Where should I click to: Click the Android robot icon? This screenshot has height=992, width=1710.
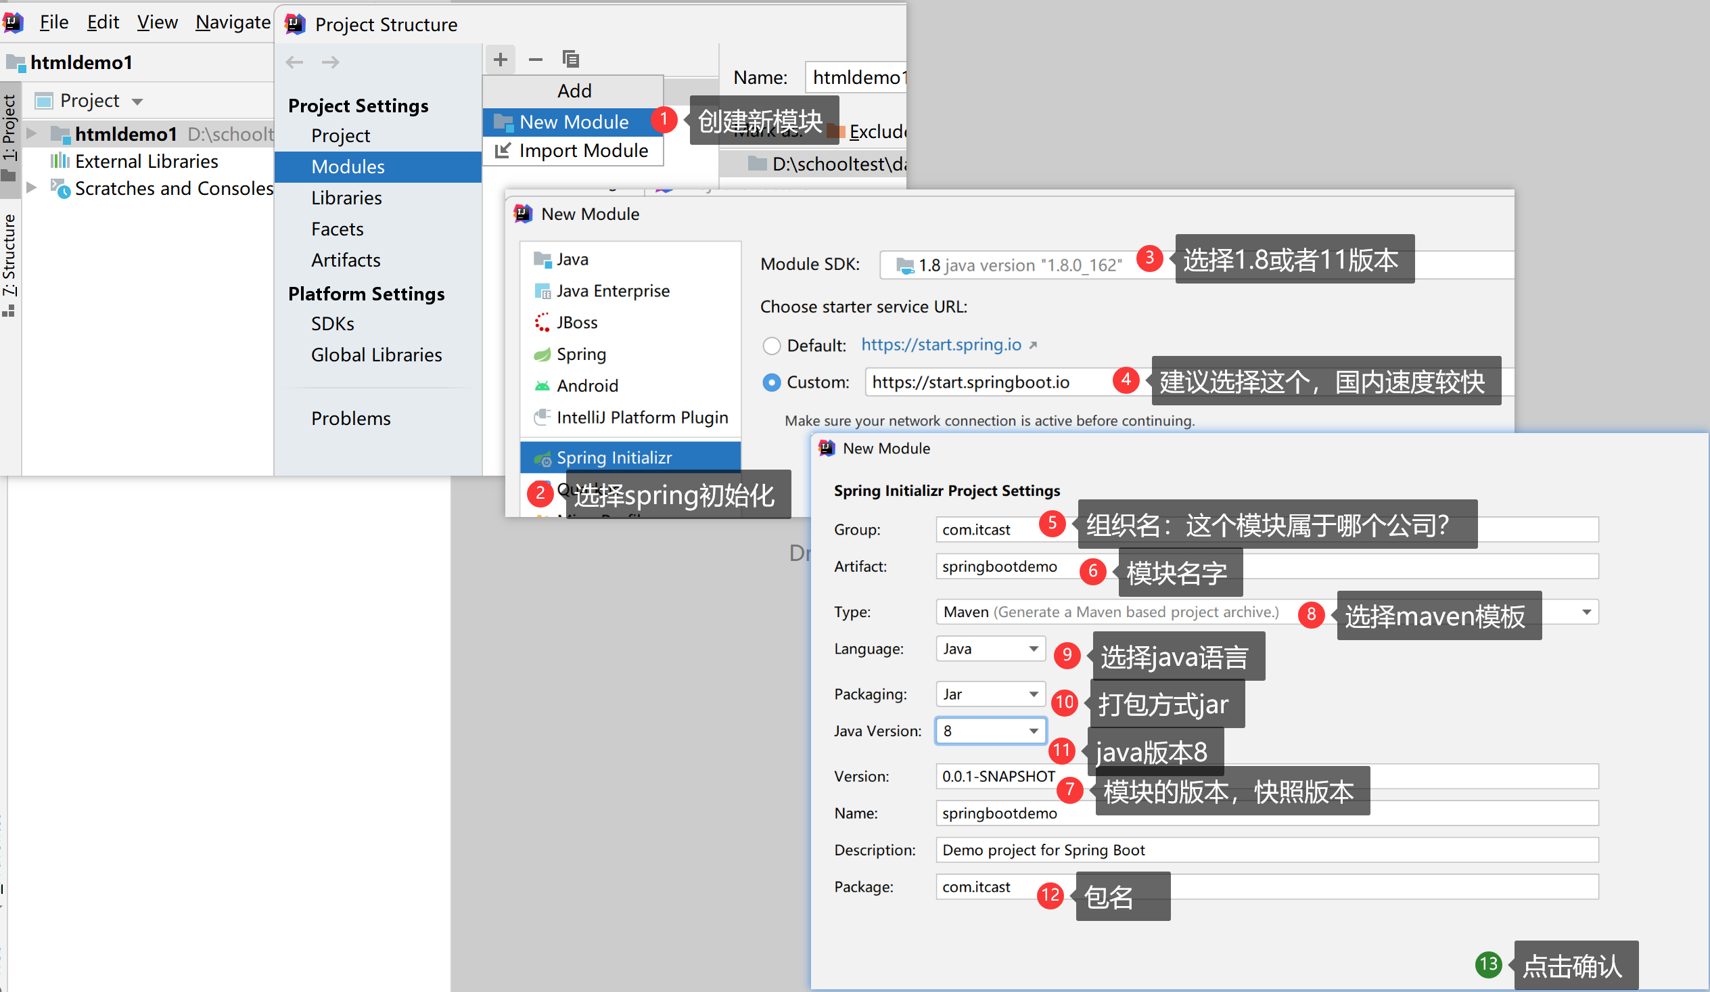click(x=542, y=386)
